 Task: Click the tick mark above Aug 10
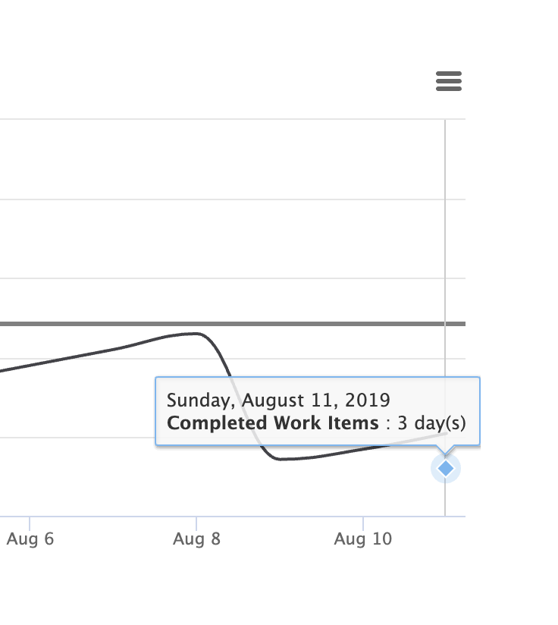363,523
